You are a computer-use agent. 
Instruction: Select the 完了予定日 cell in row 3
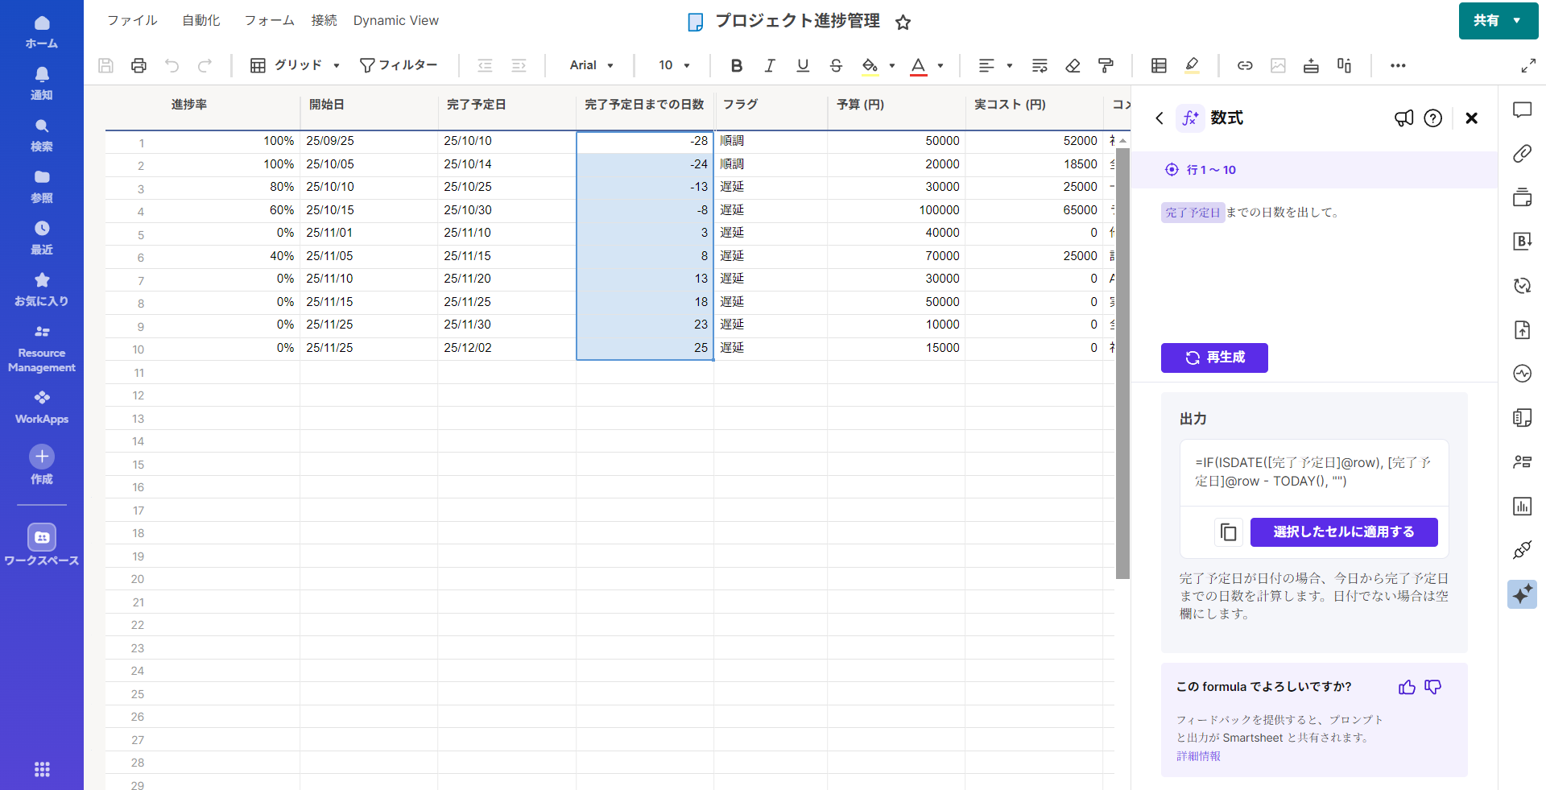coord(506,187)
